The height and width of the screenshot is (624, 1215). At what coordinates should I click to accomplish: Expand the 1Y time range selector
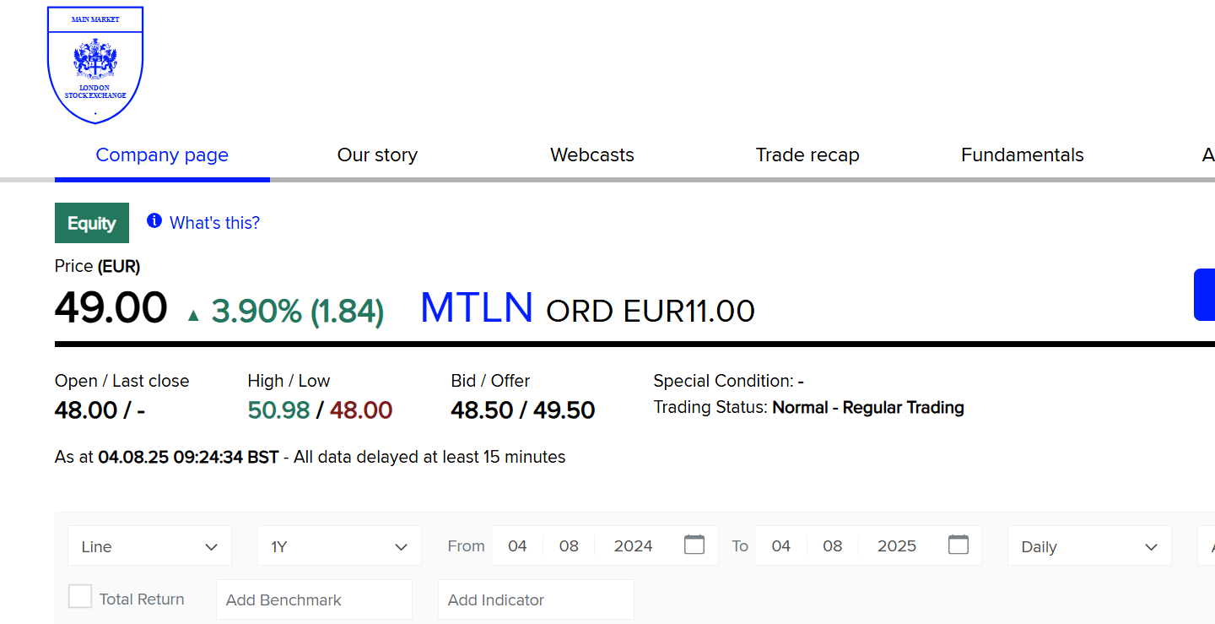(x=338, y=545)
